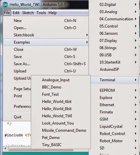The height and width of the screenshot is (155, 140).
Task: Choose Close in the File menu
Action: point(46,49)
